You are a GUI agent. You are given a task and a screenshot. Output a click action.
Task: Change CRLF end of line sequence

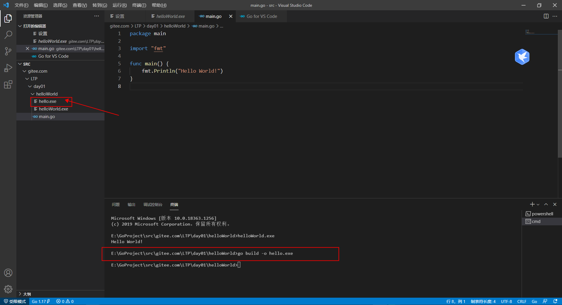tap(522, 301)
